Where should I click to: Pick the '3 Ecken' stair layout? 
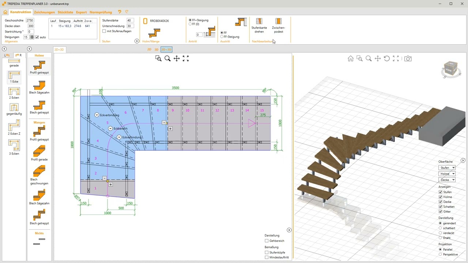pos(14,148)
